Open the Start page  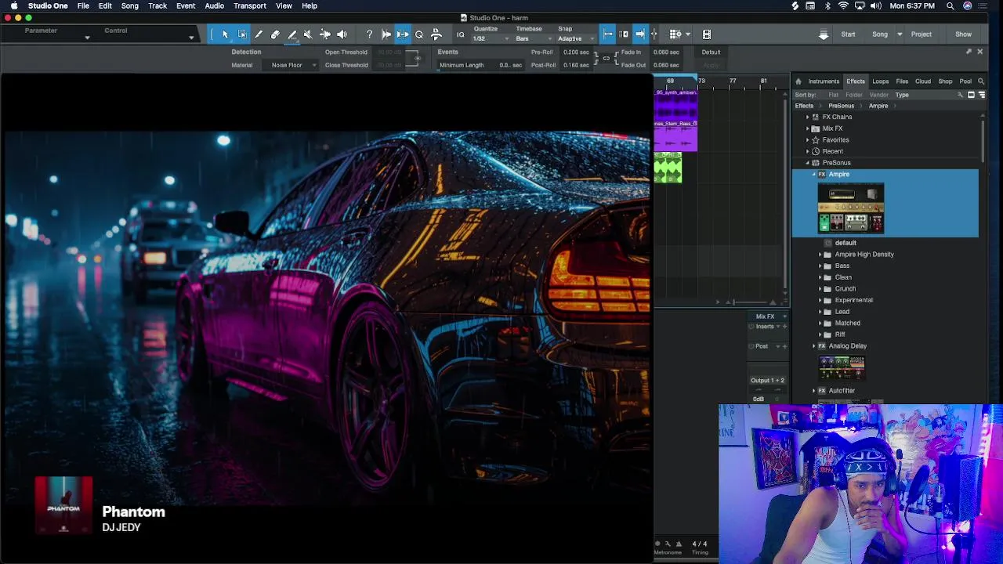click(x=848, y=34)
